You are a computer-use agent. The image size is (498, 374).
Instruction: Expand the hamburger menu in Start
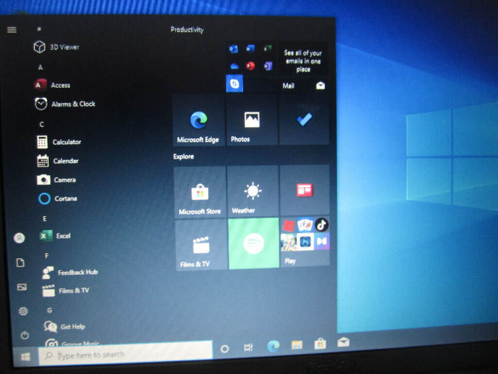[12, 30]
